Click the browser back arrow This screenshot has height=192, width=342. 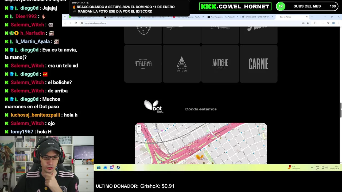(x=65, y=23)
